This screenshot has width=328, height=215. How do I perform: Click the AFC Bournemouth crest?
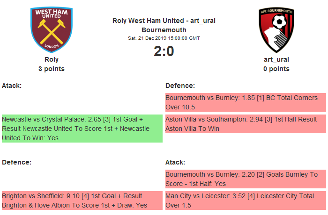tap(276, 29)
